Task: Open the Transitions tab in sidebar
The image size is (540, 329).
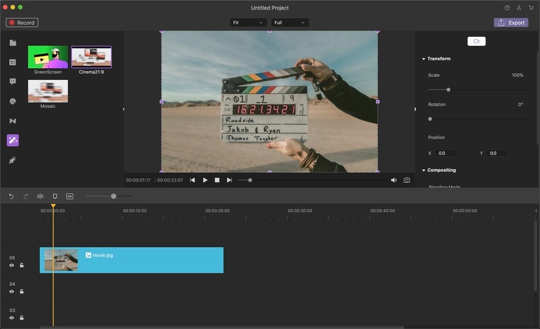Action: pyautogui.click(x=13, y=121)
